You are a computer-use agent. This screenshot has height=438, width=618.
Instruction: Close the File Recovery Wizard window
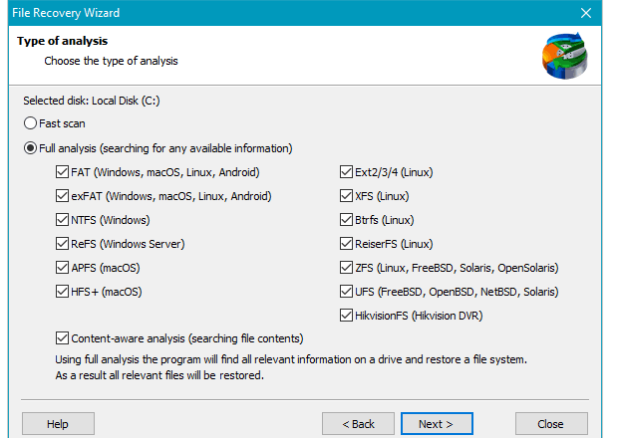pos(586,13)
